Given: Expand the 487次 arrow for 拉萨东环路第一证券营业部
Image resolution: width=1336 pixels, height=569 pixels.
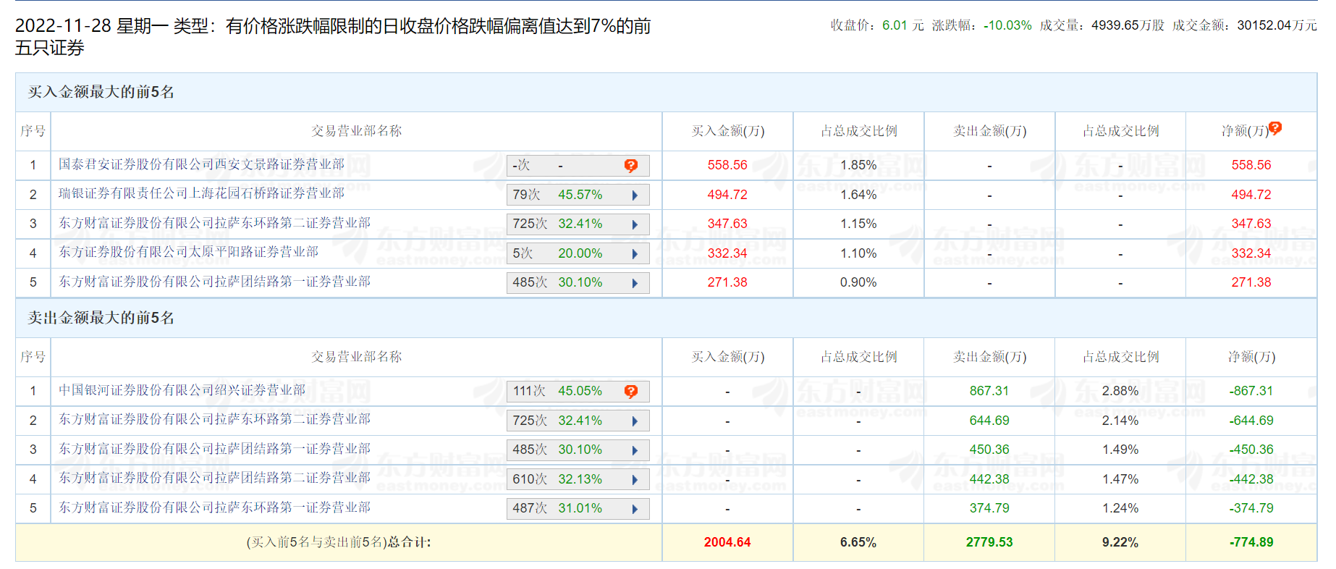Looking at the screenshot, I should (x=635, y=509).
